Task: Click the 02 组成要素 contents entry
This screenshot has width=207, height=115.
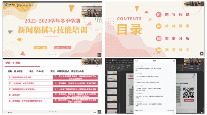Action: [x=173, y=26]
